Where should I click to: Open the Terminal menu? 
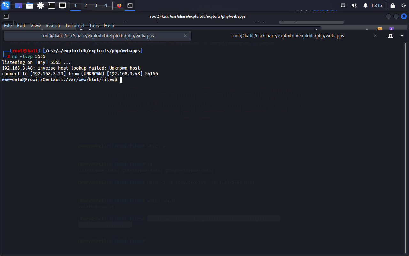[x=74, y=26]
